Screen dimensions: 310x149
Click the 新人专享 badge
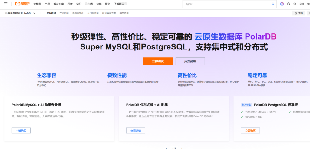[246, 105]
